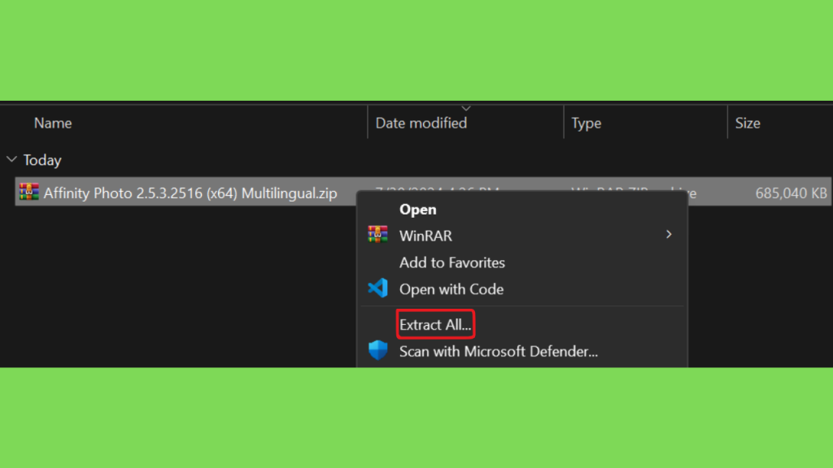833x468 pixels.
Task: Click the WinRAR icon in context menu
Action: click(x=377, y=235)
